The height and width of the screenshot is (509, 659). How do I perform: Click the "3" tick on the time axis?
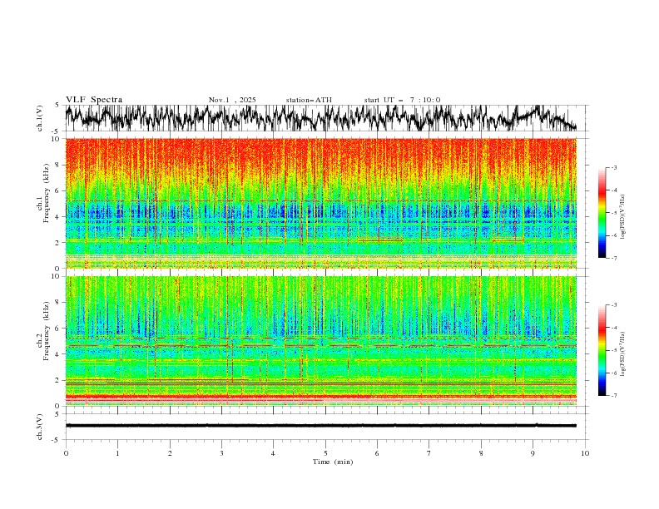[221, 453]
